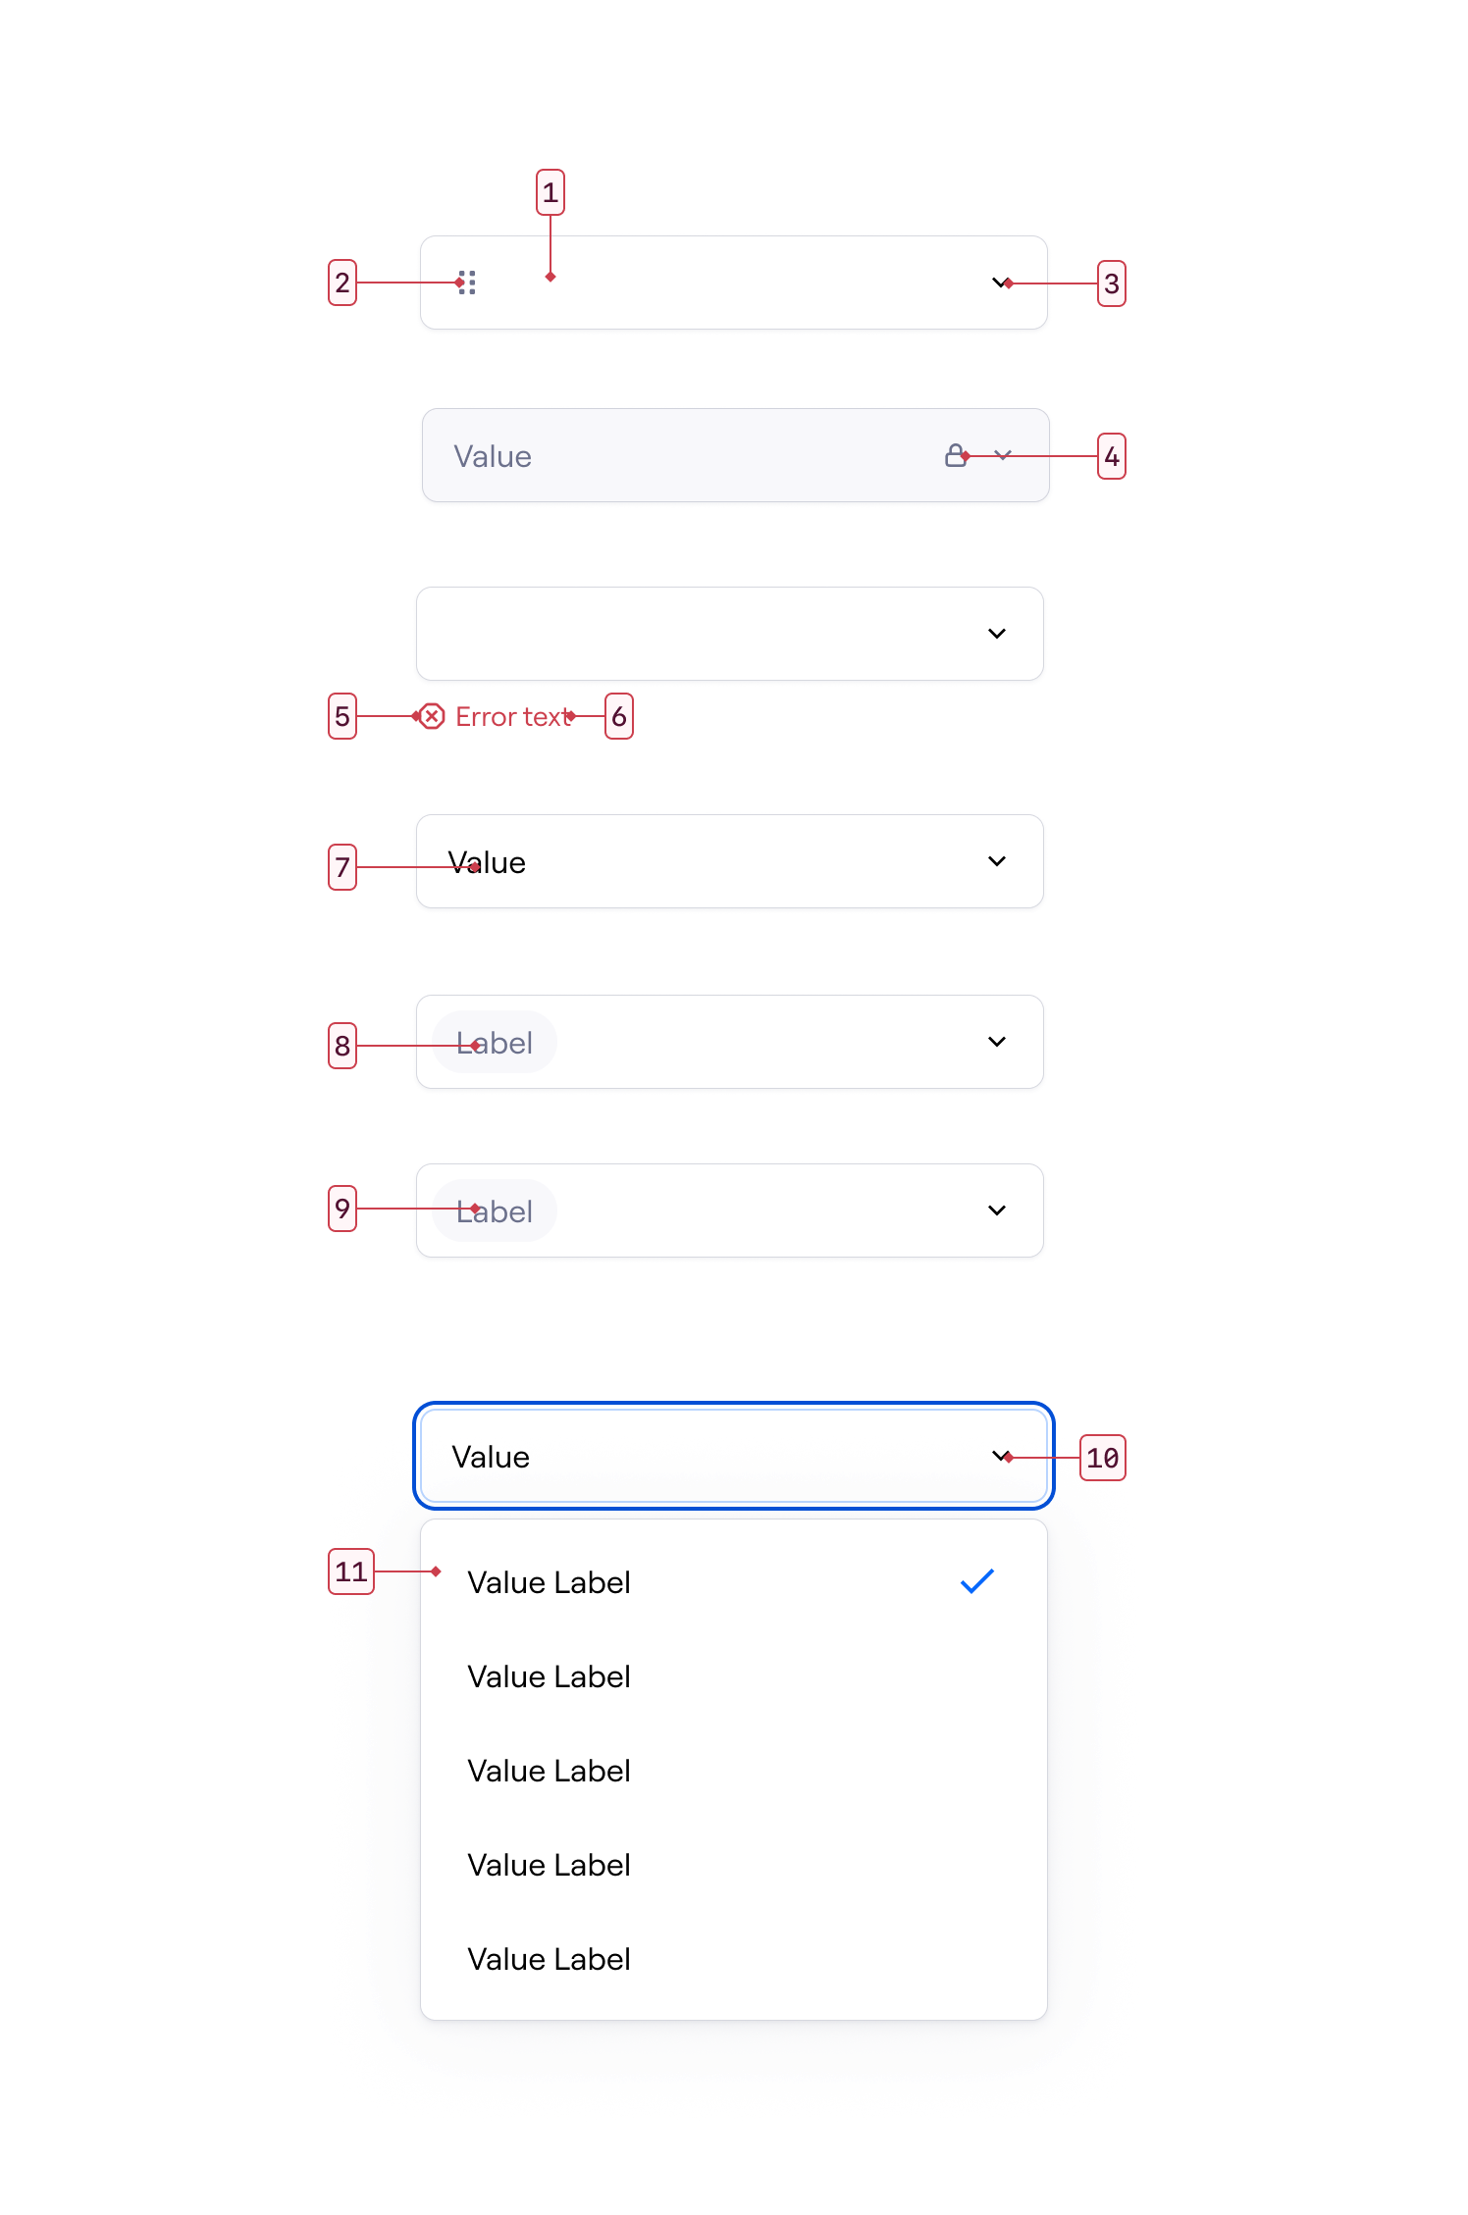The image size is (1468, 2215).
Task: Click the lock icon in disabled field
Action: pyautogui.click(x=956, y=455)
